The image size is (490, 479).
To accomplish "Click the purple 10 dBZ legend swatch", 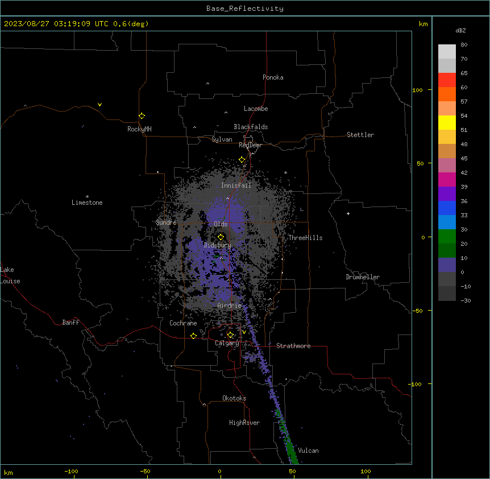I will [x=447, y=265].
